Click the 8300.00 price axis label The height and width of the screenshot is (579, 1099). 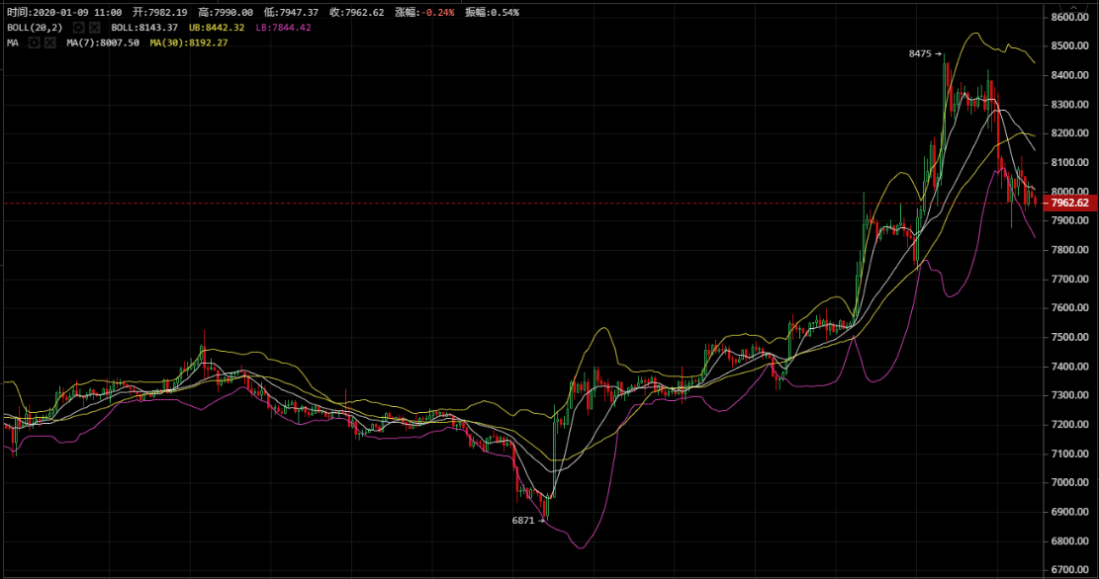point(1070,105)
